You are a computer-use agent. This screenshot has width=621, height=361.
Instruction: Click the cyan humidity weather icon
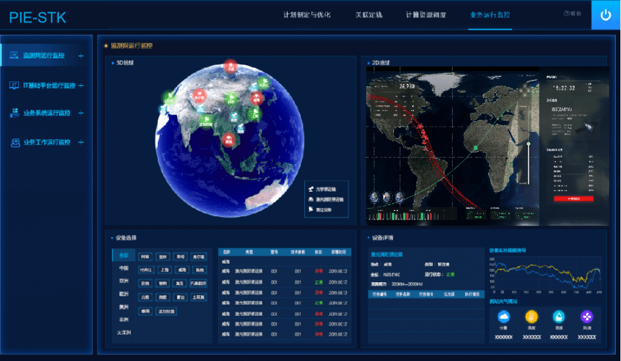(x=558, y=317)
